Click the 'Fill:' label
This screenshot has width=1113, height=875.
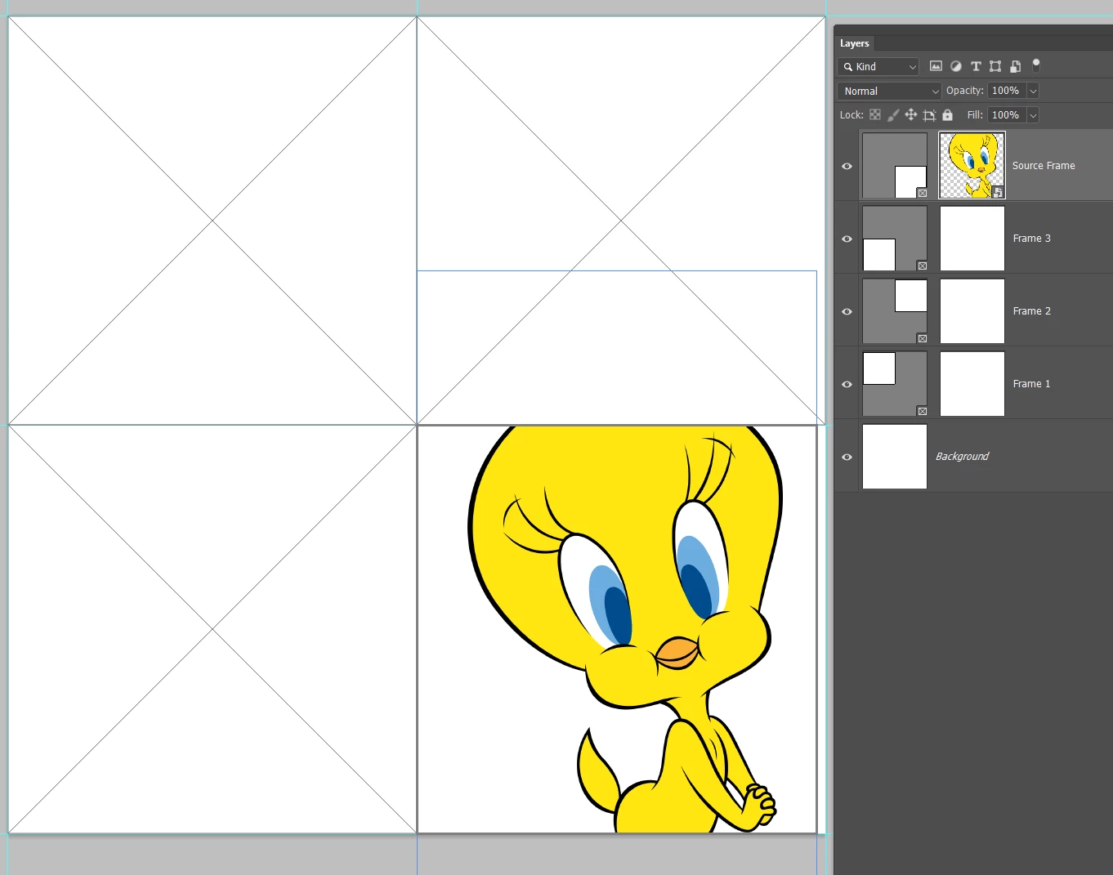point(975,115)
